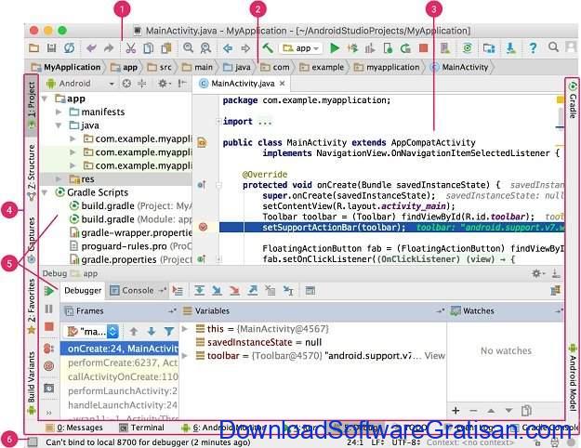The width and height of the screenshot is (581, 448).
Task: Click the Search Everywhere magnifier icon
Action: click(x=553, y=47)
